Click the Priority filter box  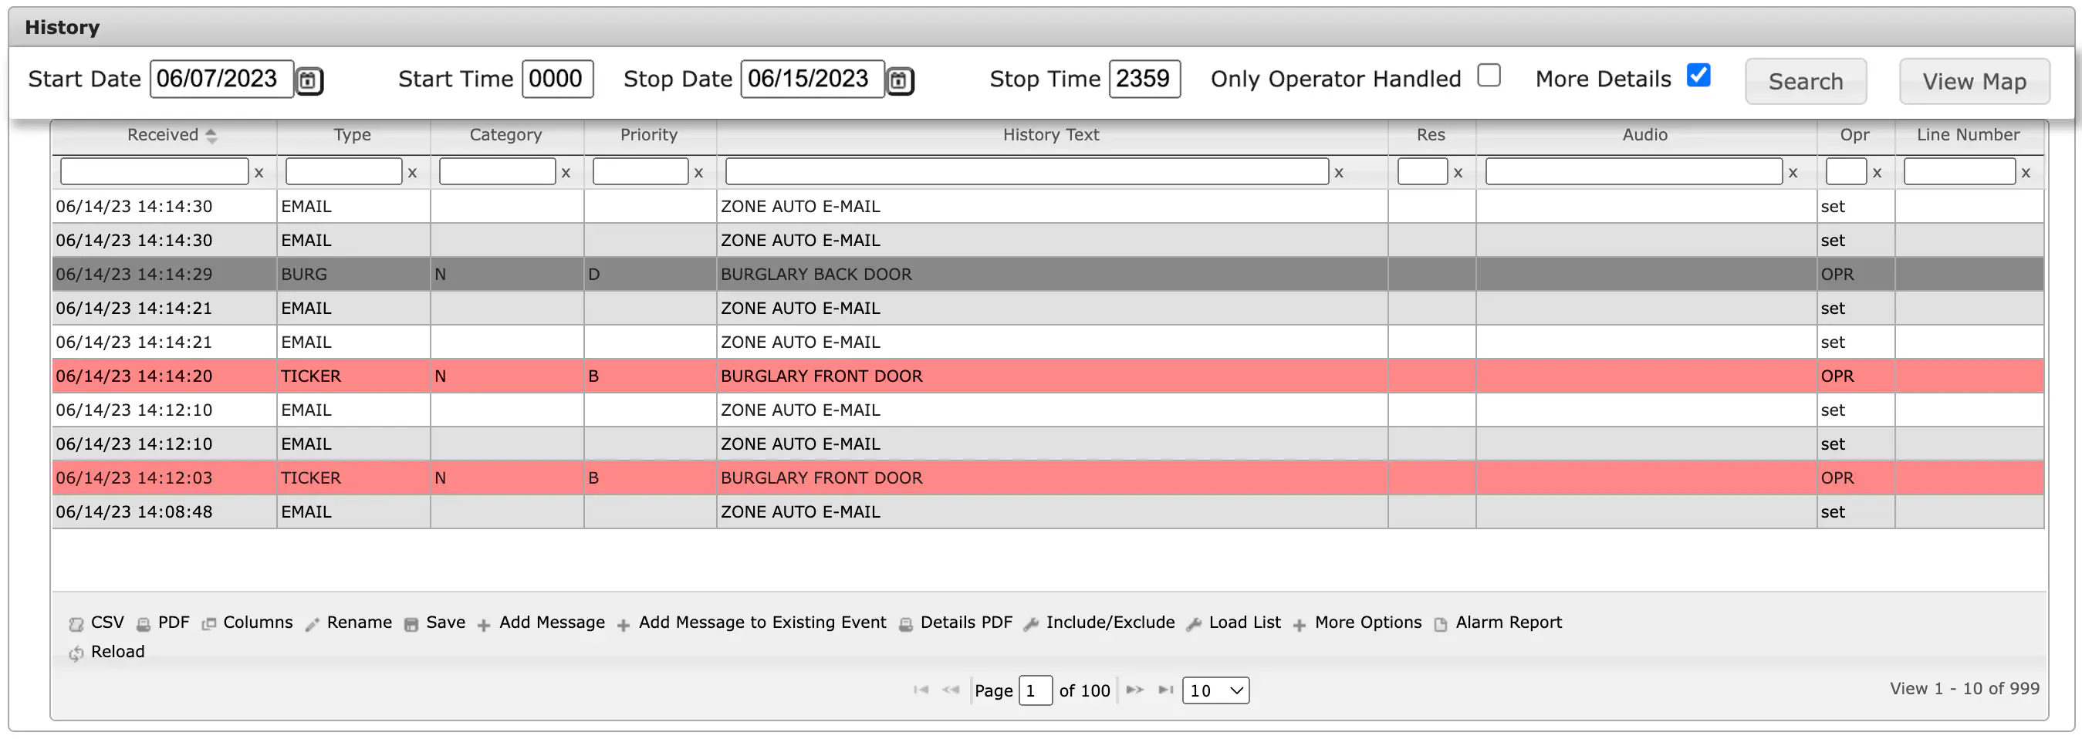coord(640,171)
